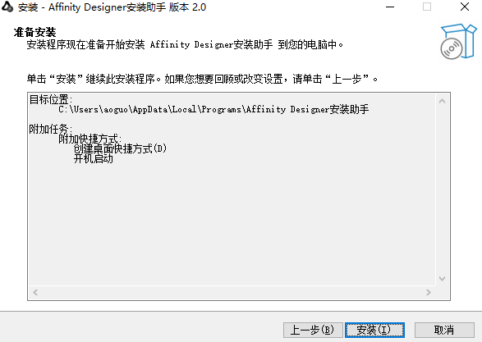Click the install path text line
This screenshot has width=482, height=342.
pyautogui.click(x=213, y=109)
